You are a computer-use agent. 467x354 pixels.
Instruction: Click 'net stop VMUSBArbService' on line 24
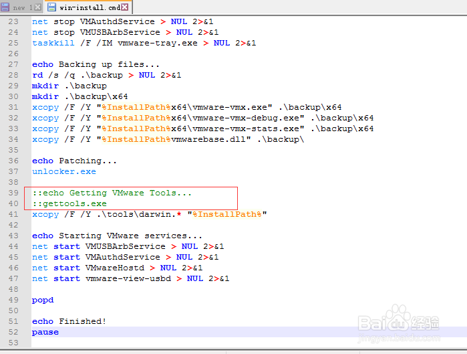pos(96,32)
